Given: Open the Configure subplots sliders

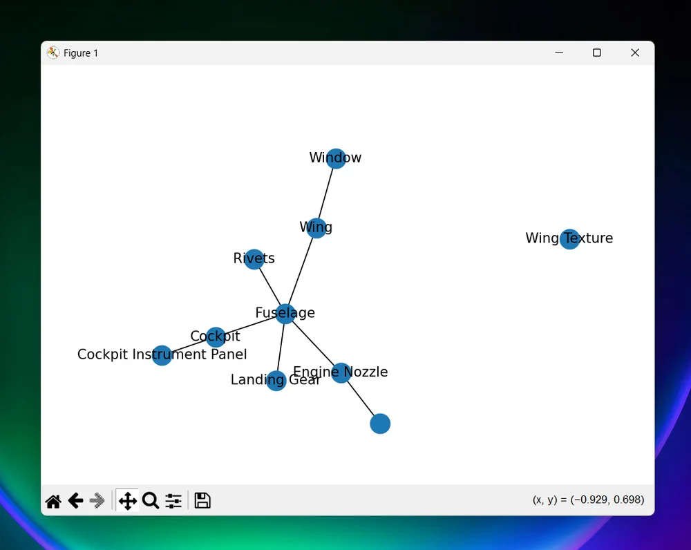Looking at the screenshot, I should point(173,501).
